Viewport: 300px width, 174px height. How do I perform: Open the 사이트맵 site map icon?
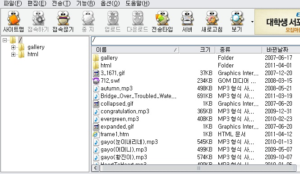click(14, 21)
